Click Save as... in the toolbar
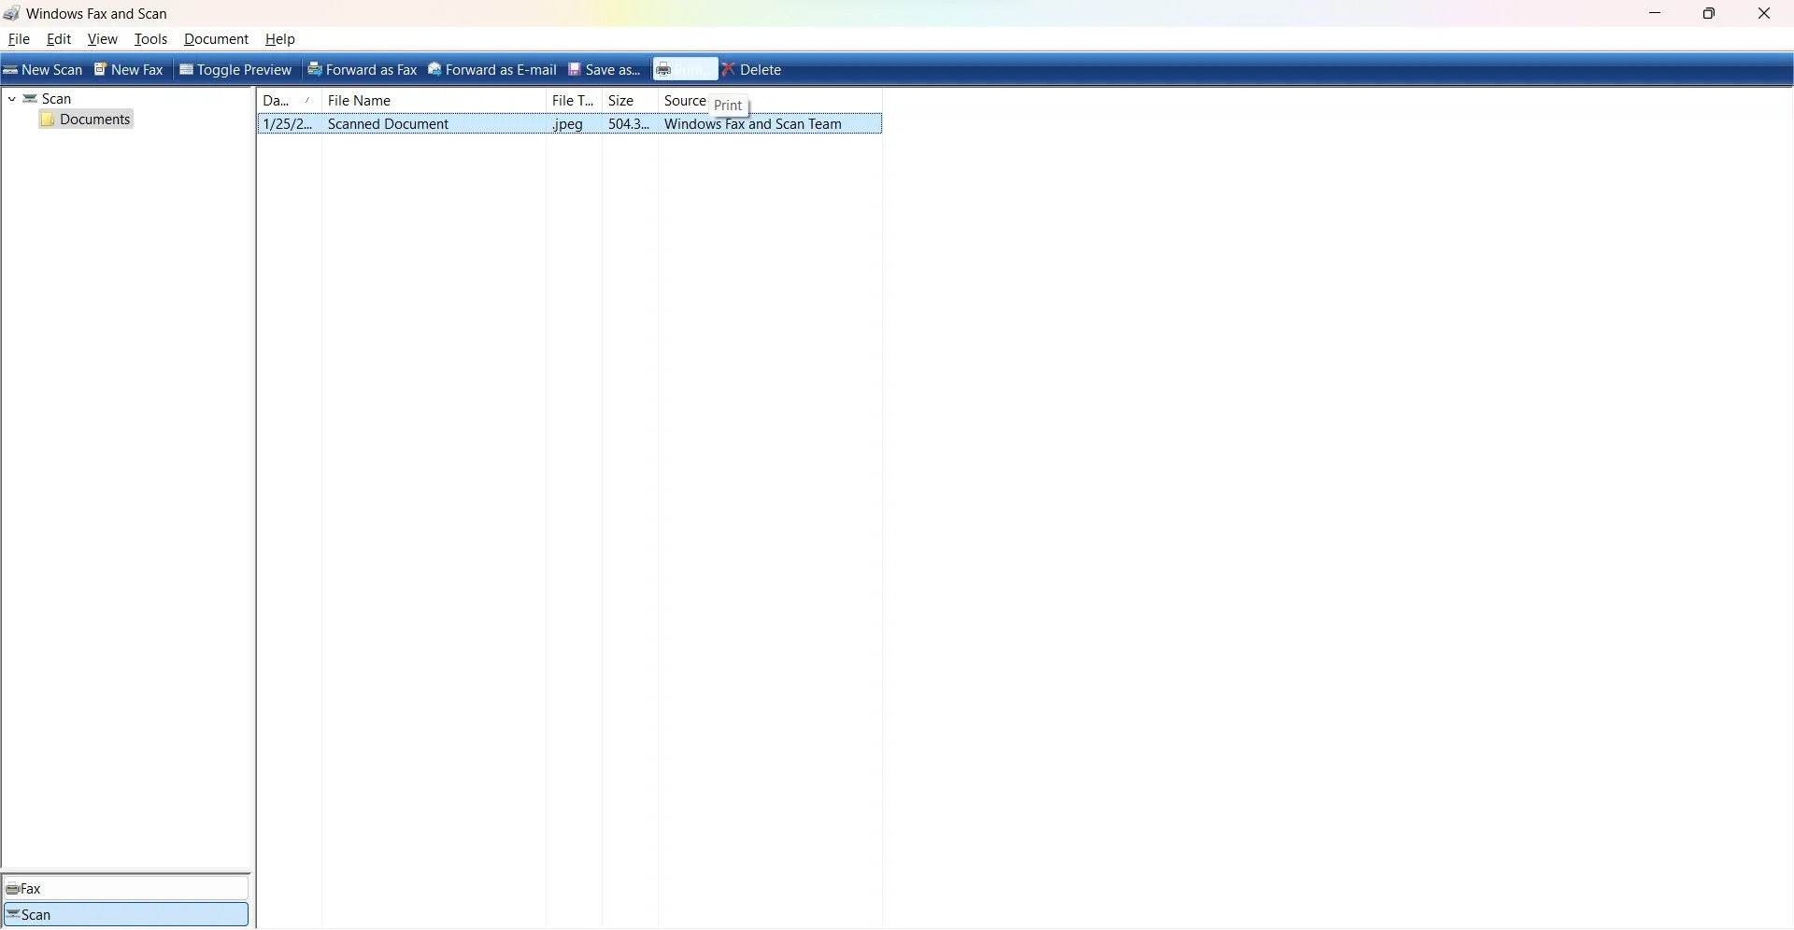Viewport: 1794px width, 930px height. [x=605, y=70]
